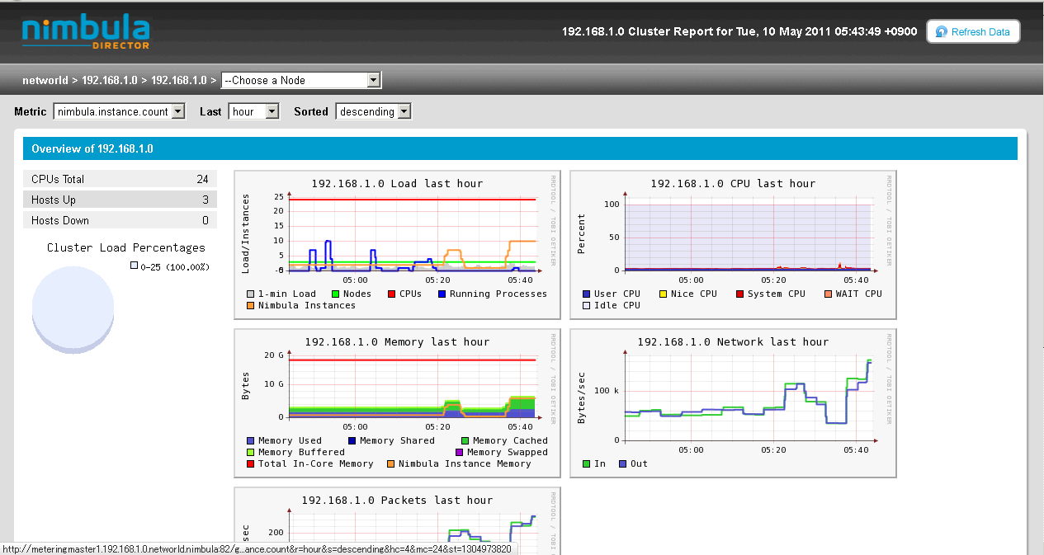Open the Memory last hour graph

[397, 402]
